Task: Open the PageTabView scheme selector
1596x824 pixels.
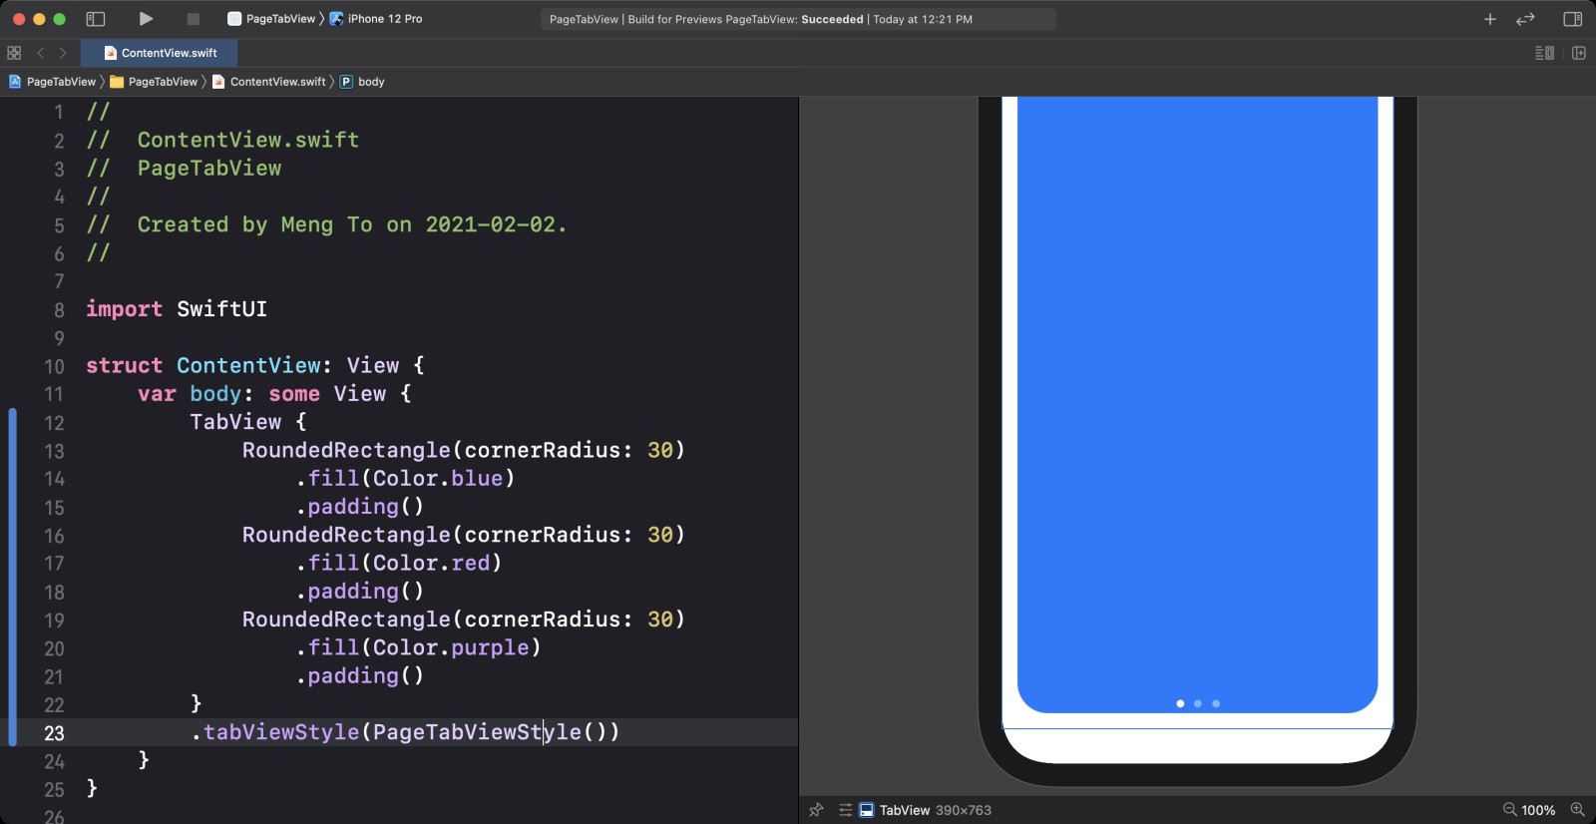Action: 271,19
